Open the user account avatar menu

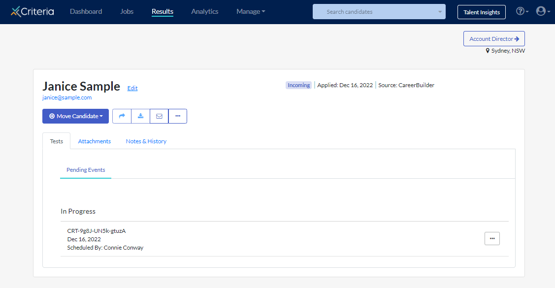coord(543,11)
